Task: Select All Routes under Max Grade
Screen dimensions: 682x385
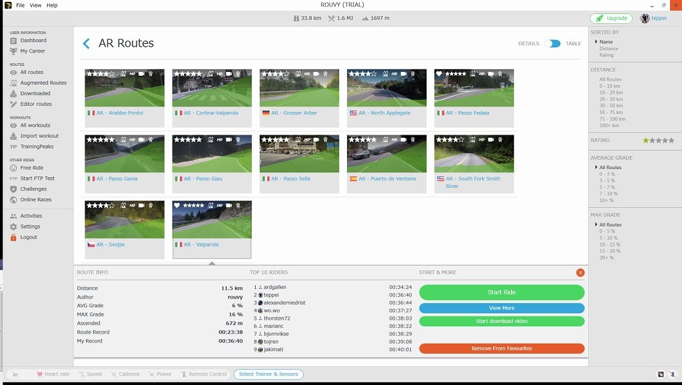Action: point(610,225)
